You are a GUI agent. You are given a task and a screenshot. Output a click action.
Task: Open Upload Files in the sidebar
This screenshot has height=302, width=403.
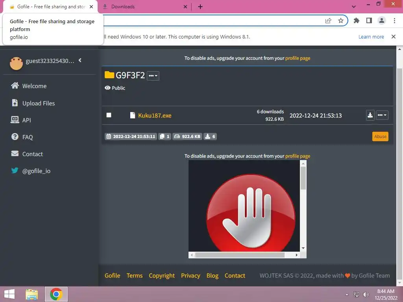coord(33,103)
